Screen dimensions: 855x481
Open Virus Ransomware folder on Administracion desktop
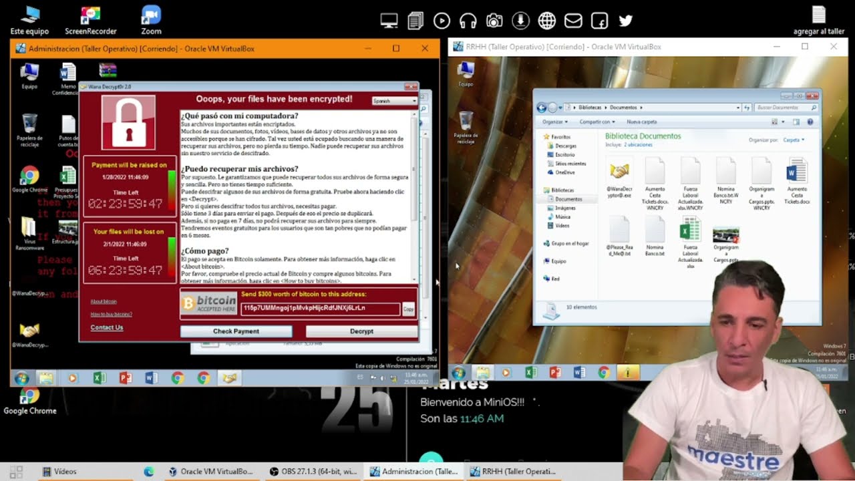click(x=29, y=234)
